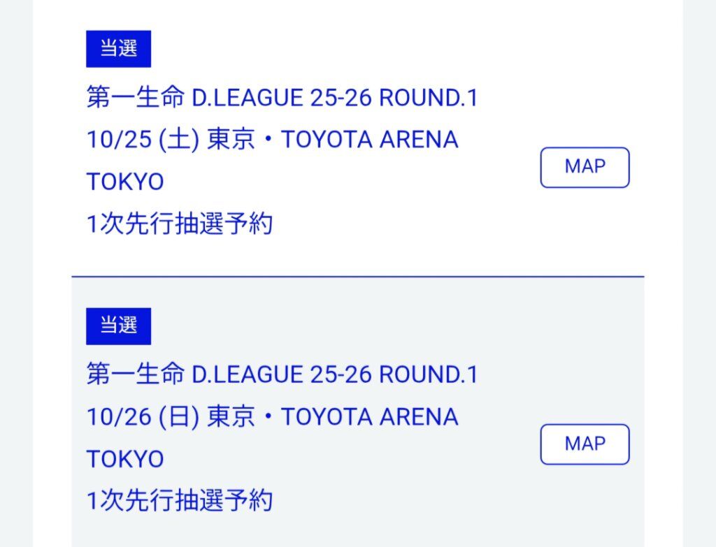The width and height of the screenshot is (716, 547).
Task: Select 1次先行抽選予約 in the 10/25 entry
Action: (179, 224)
